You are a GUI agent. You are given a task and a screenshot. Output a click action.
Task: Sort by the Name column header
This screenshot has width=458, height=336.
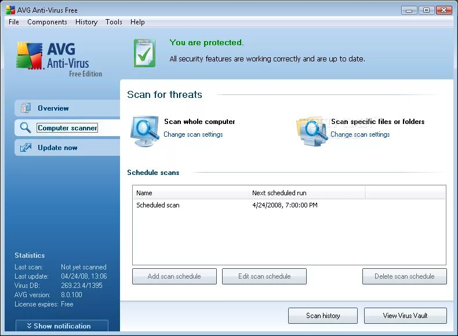click(x=191, y=193)
